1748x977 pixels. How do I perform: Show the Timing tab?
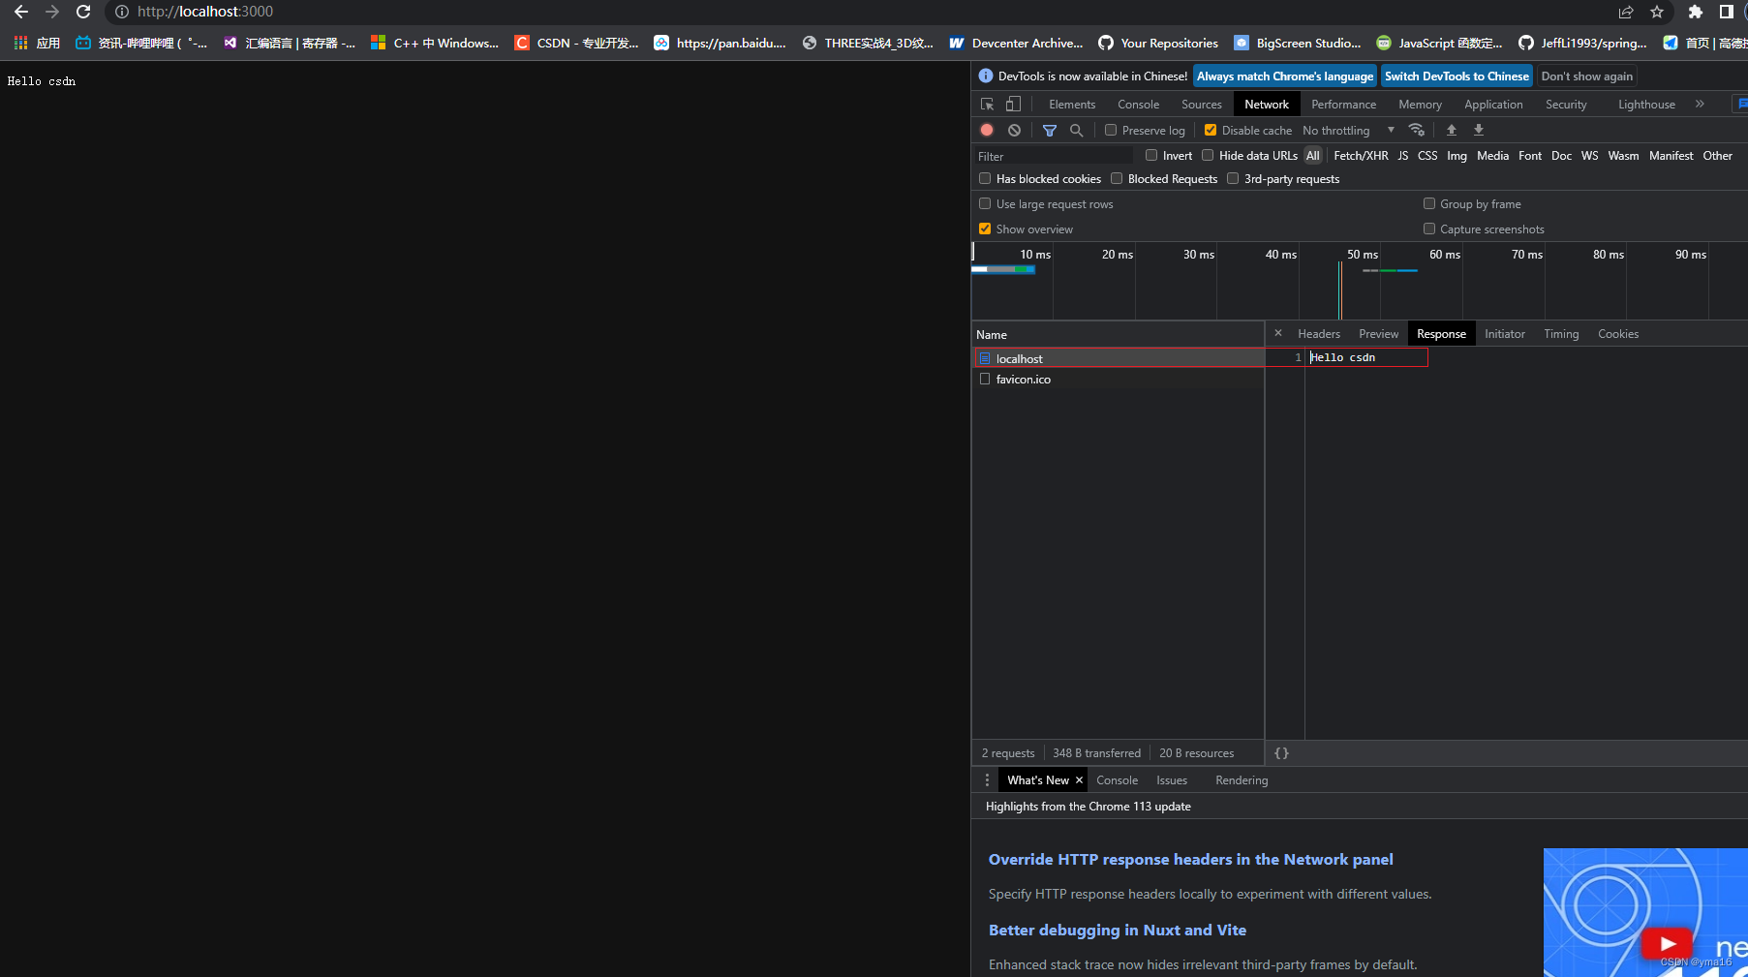[1561, 333]
